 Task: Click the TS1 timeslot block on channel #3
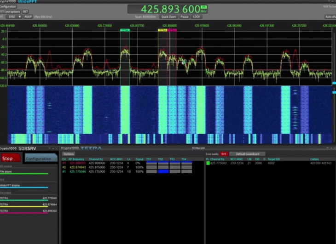point(152,163)
